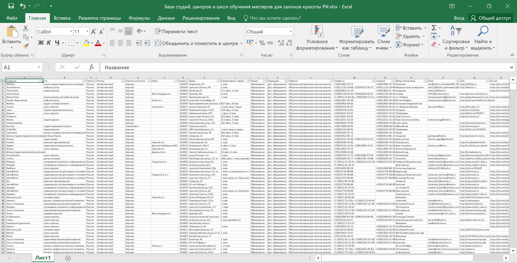Toggle italic formatting (К)
Image resolution: width=517 pixels, height=263 pixels.
49,43
